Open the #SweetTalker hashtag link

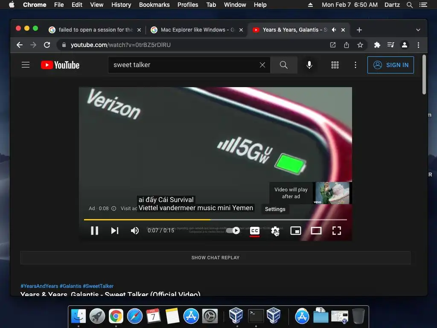coord(98,286)
